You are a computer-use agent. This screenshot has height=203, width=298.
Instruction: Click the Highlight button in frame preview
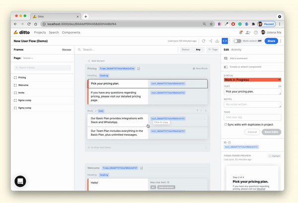point(275,156)
